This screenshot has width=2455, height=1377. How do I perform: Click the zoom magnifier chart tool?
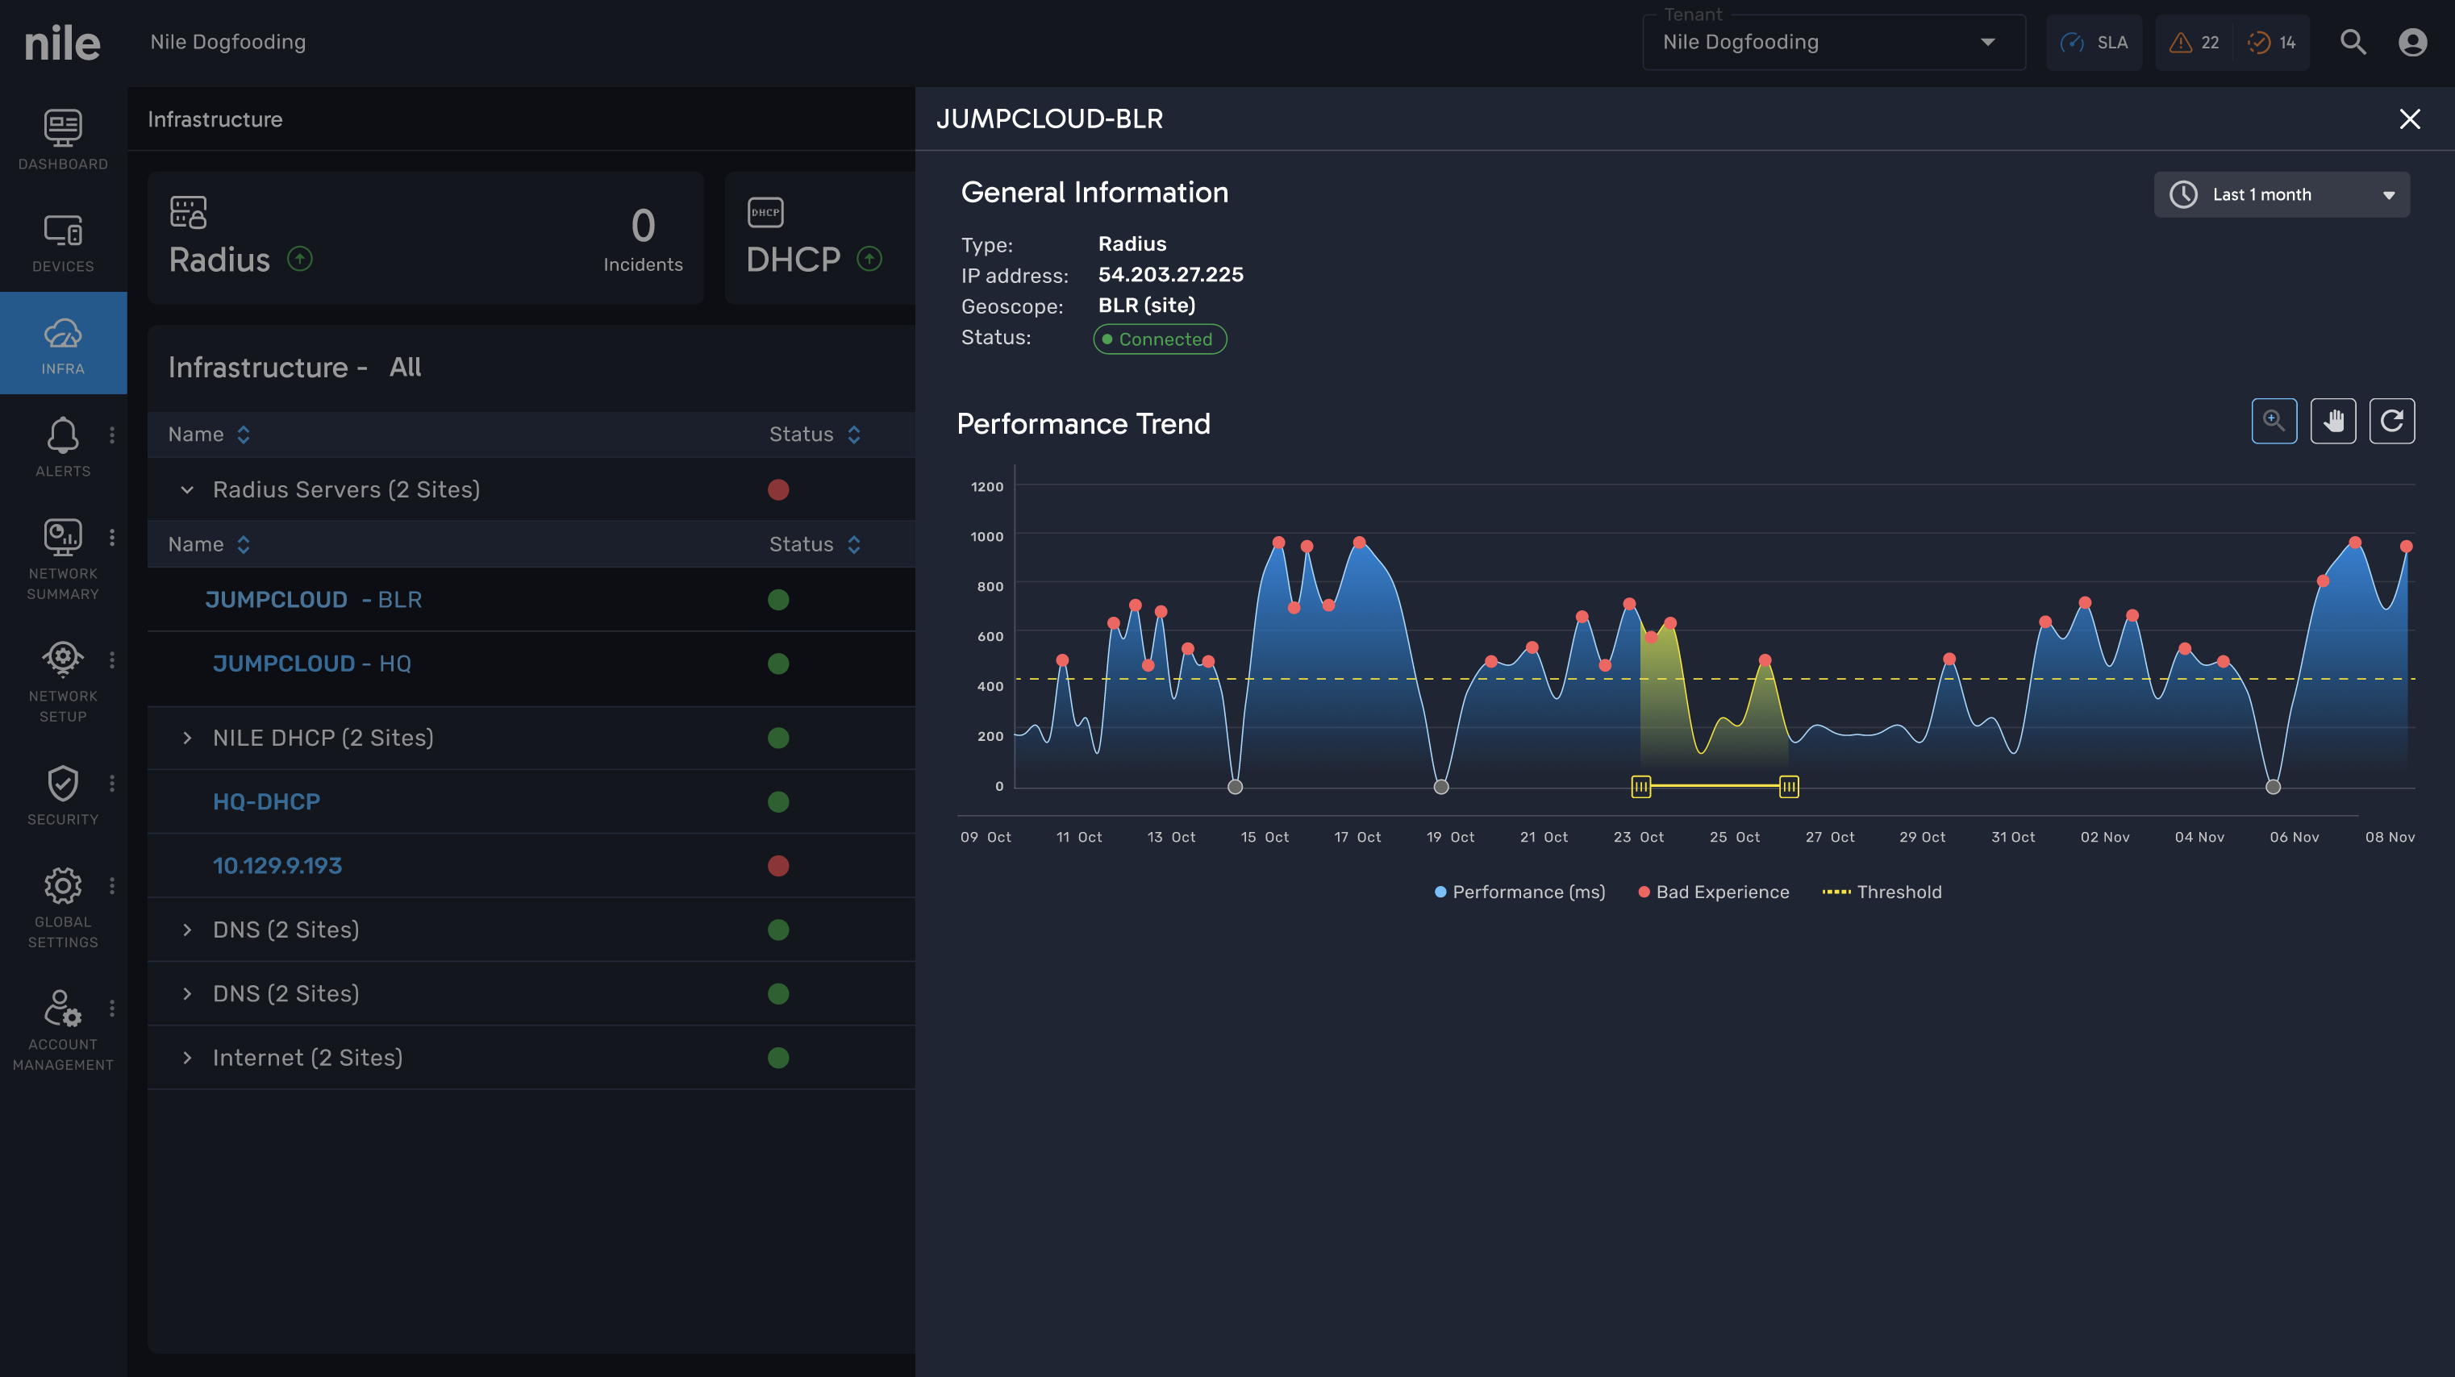pos(2274,421)
